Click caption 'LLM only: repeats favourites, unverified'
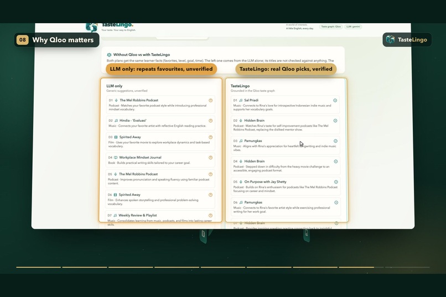 click(161, 69)
